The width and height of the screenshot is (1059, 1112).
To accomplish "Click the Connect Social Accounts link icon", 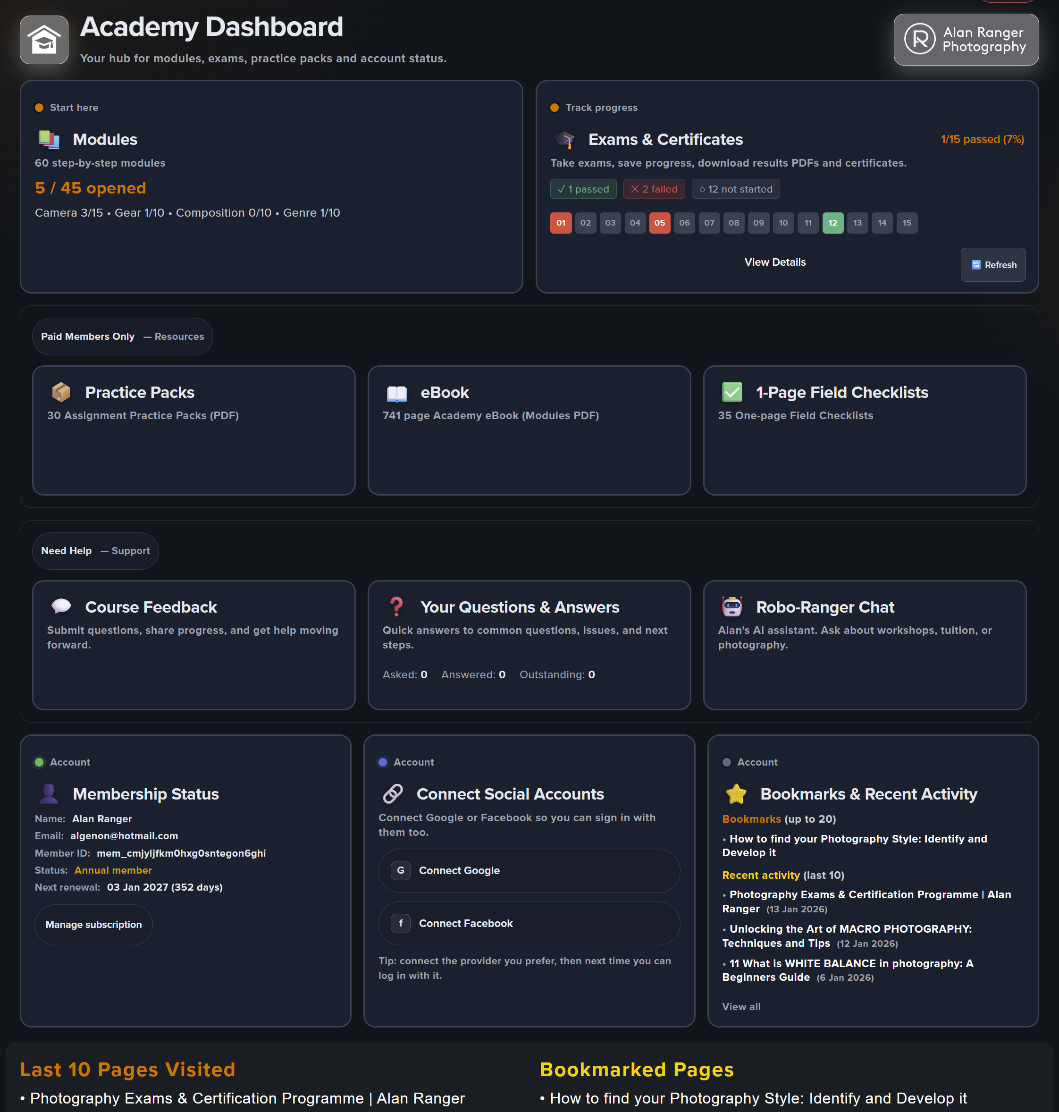I will [393, 793].
